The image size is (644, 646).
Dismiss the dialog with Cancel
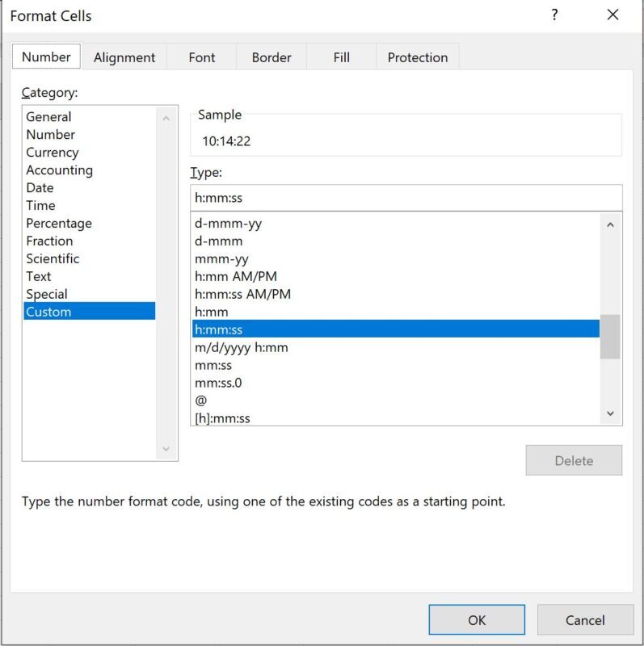585,620
